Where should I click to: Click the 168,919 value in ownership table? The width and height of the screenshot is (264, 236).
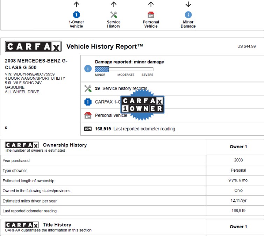(x=238, y=211)
